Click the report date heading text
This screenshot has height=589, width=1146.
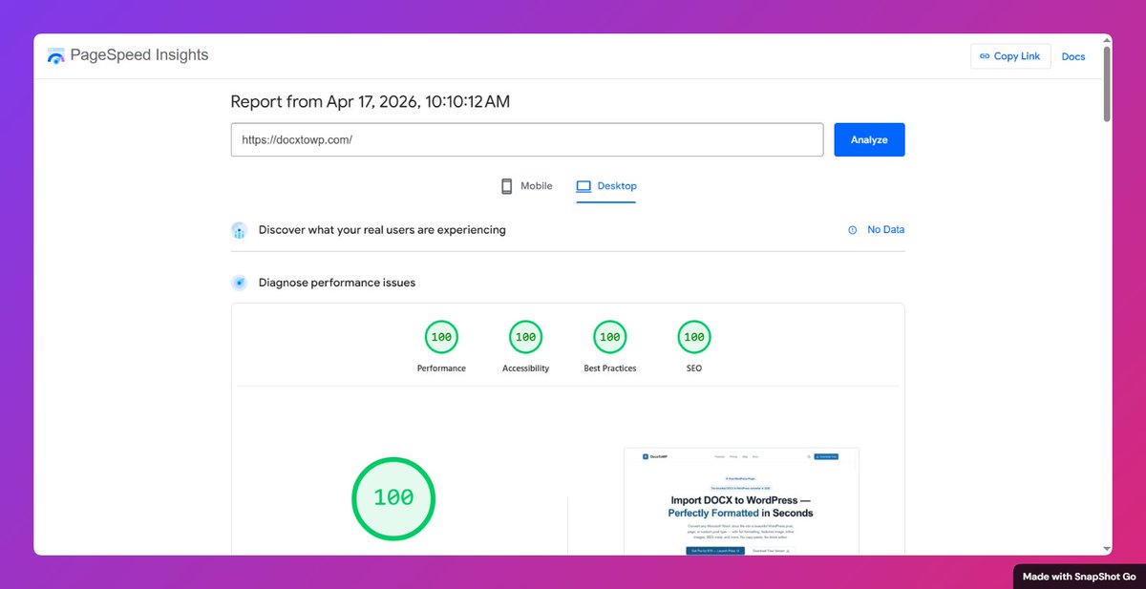click(371, 101)
